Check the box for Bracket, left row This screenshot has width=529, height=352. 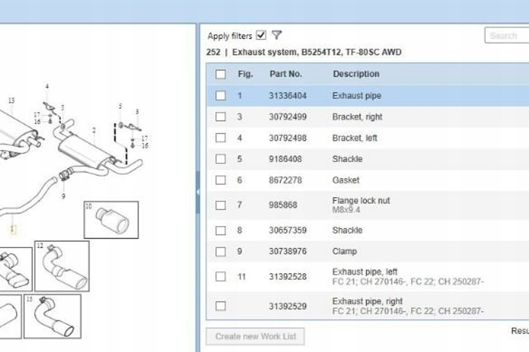click(x=220, y=138)
